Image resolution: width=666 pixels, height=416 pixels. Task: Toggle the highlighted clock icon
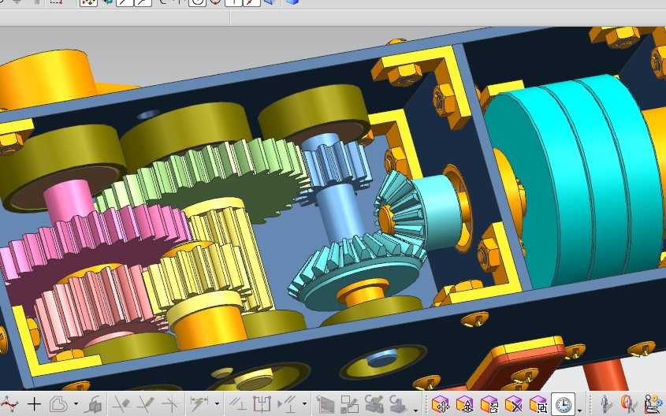[x=564, y=404]
